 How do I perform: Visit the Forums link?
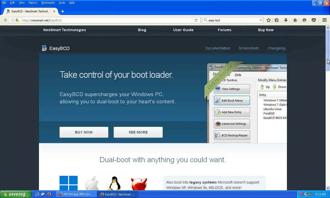[225, 30]
